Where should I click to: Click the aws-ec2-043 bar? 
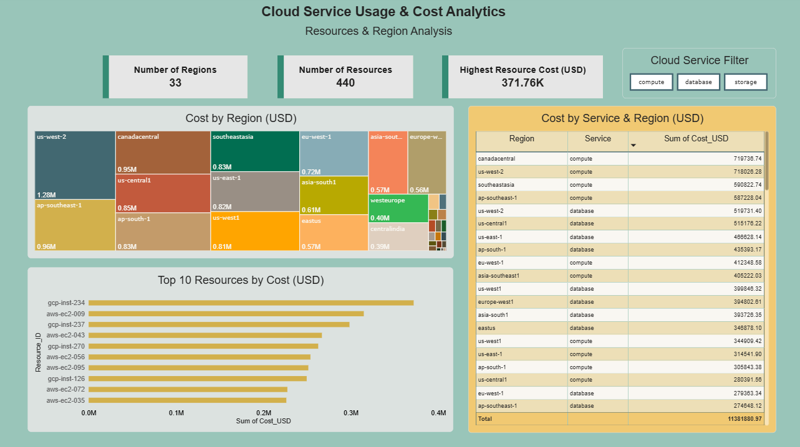pos(206,335)
